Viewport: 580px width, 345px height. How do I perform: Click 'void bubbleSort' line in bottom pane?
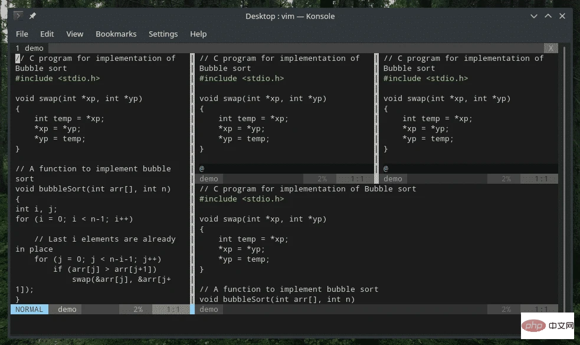[277, 300]
